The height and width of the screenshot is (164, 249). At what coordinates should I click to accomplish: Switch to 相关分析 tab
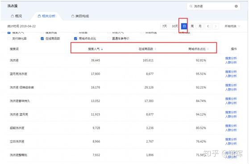click(46, 16)
